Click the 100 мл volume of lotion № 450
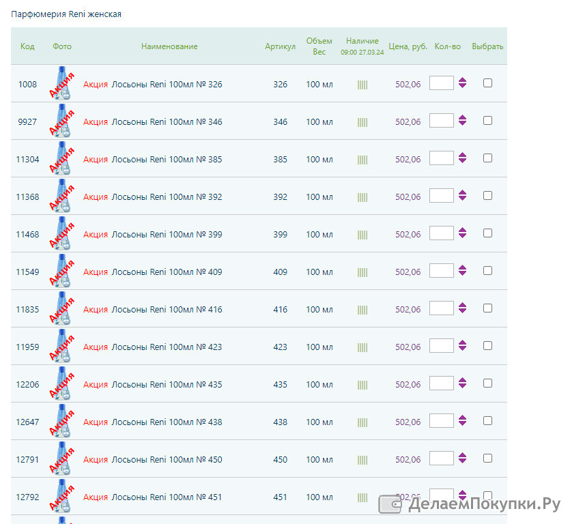Viewport: 570px width, 524px height. tap(319, 460)
